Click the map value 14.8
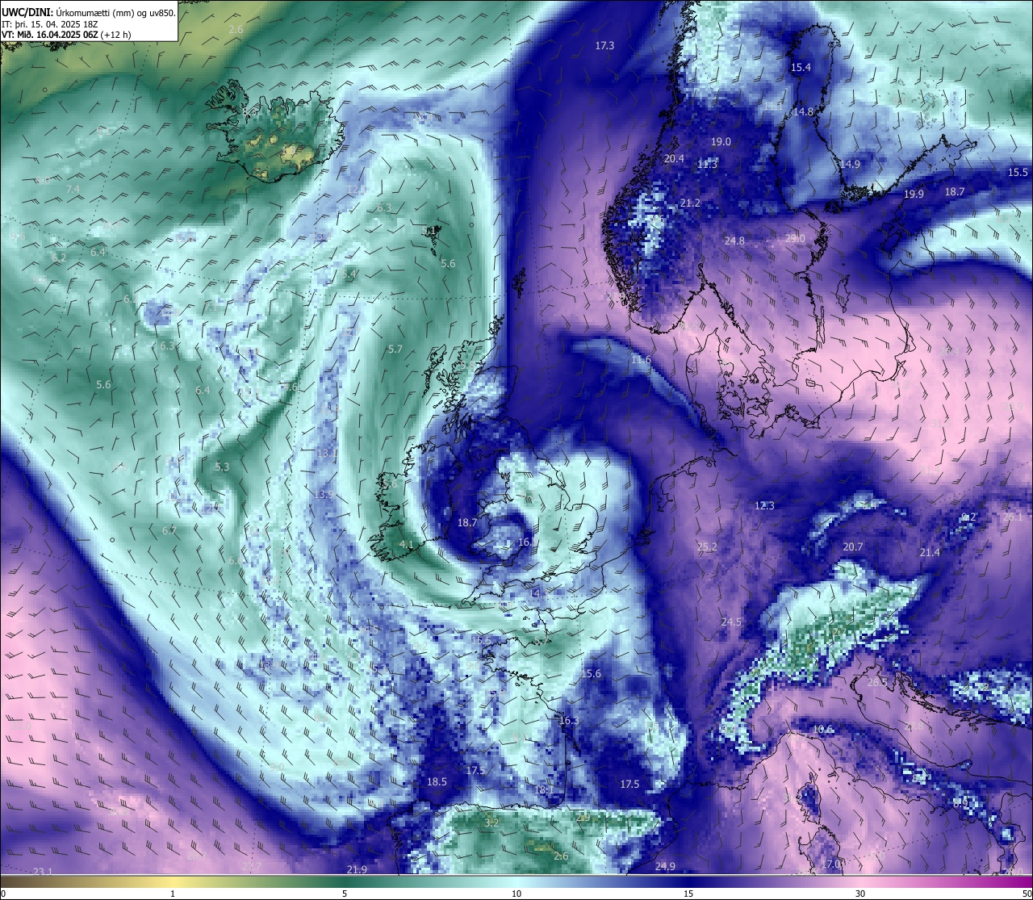This screenshot has height=900, width=1033. coord(803,112)
